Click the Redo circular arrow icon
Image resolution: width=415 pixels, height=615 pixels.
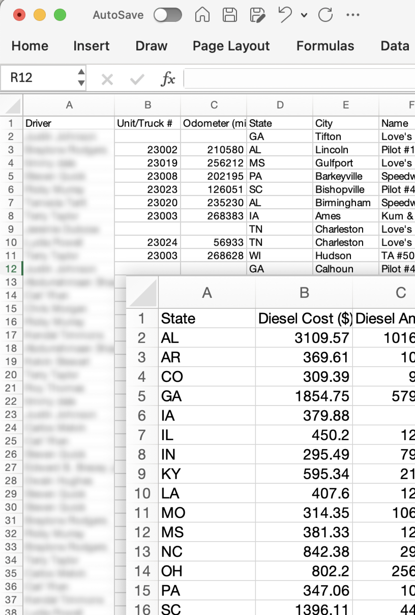(325, 15)
